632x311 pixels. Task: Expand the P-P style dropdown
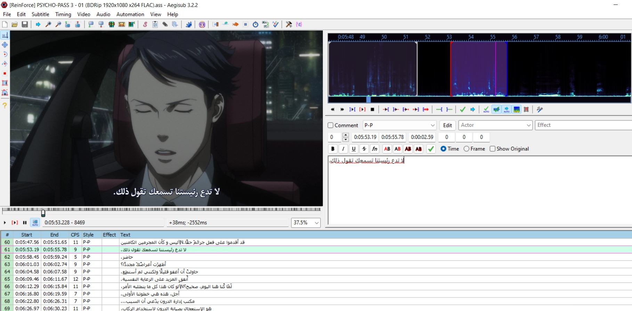point(433,125)
